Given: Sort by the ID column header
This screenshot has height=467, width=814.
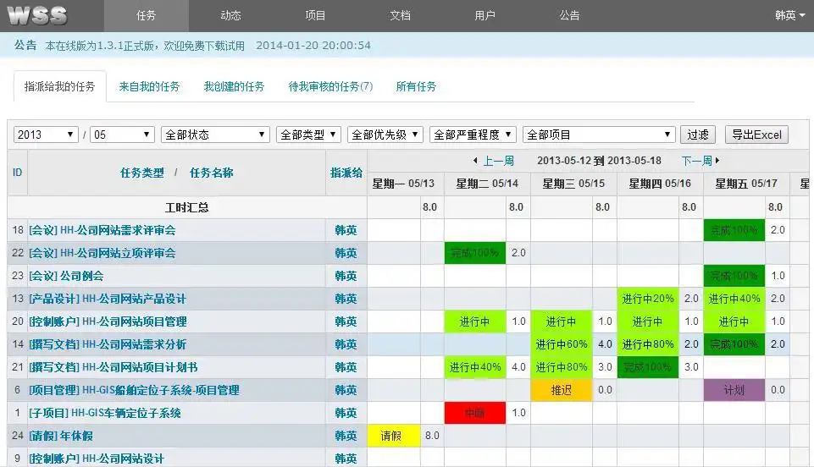Looking at the screenshot, I should [x=17, y=173].
